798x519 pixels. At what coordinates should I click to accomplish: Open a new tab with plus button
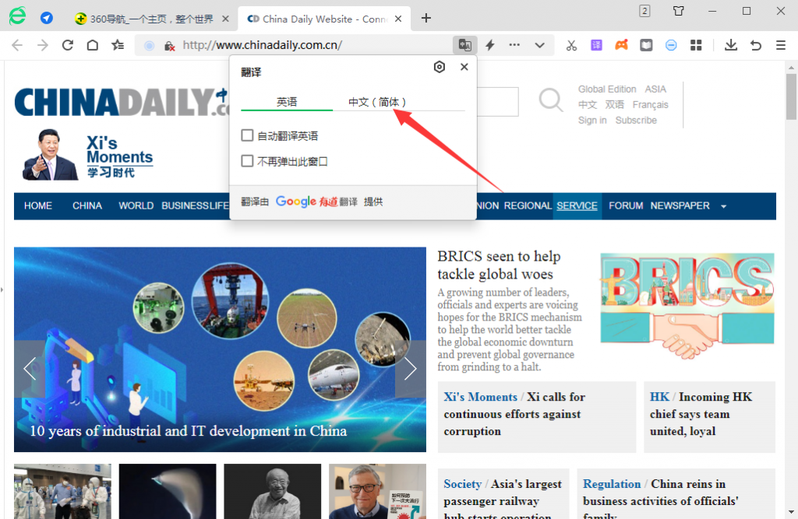pos(426,19)
